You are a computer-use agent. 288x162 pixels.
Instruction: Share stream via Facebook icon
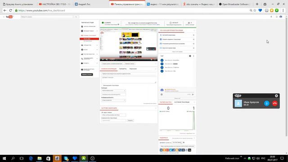(174, 150)
